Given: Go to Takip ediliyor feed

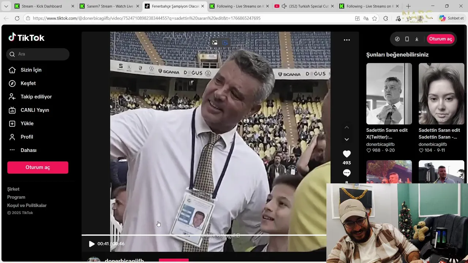Looking at the screenshot, I should pos(30,97).
